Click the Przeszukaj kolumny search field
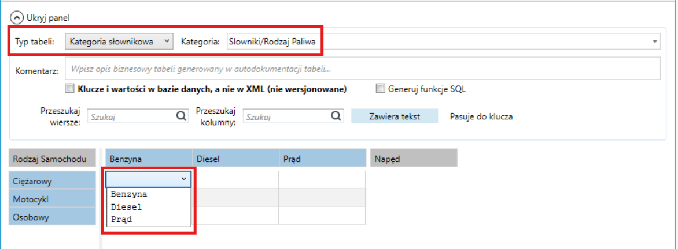The height and width of the screenshot is (249, 678). tap(293, 116)
